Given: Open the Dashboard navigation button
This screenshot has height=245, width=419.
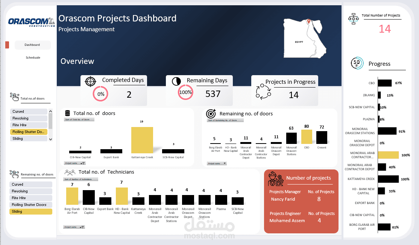Looking at the screenshot, I should (x=32, y=45).
